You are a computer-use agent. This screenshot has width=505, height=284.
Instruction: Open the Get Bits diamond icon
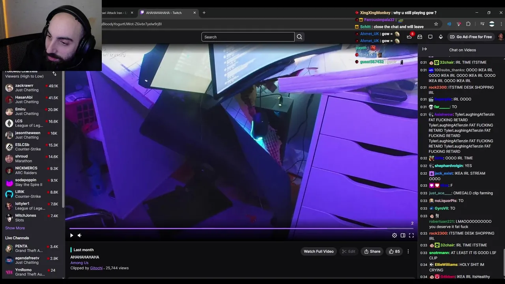441,37
